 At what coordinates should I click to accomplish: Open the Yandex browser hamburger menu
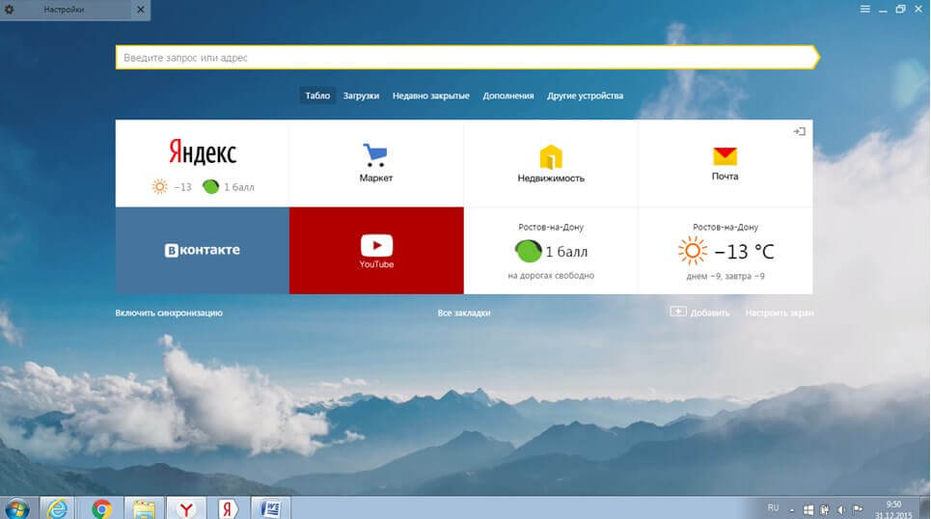click(864, 9)
